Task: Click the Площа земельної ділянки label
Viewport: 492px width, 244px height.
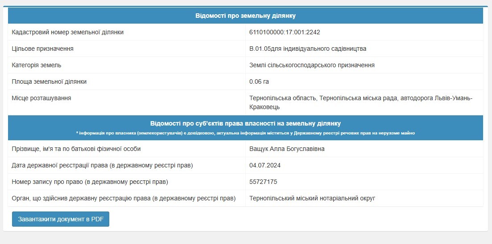Action: (49, 82)
